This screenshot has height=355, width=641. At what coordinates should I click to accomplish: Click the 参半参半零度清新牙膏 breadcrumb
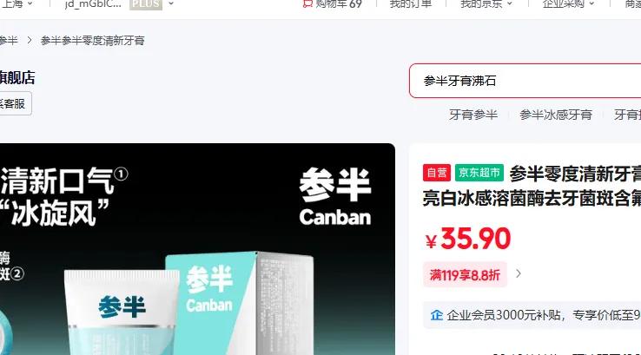92,41
